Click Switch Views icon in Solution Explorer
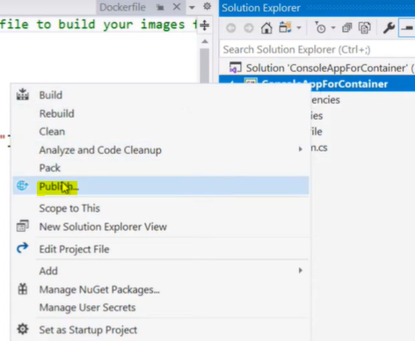The image size is (415, 341). (285, 27)
